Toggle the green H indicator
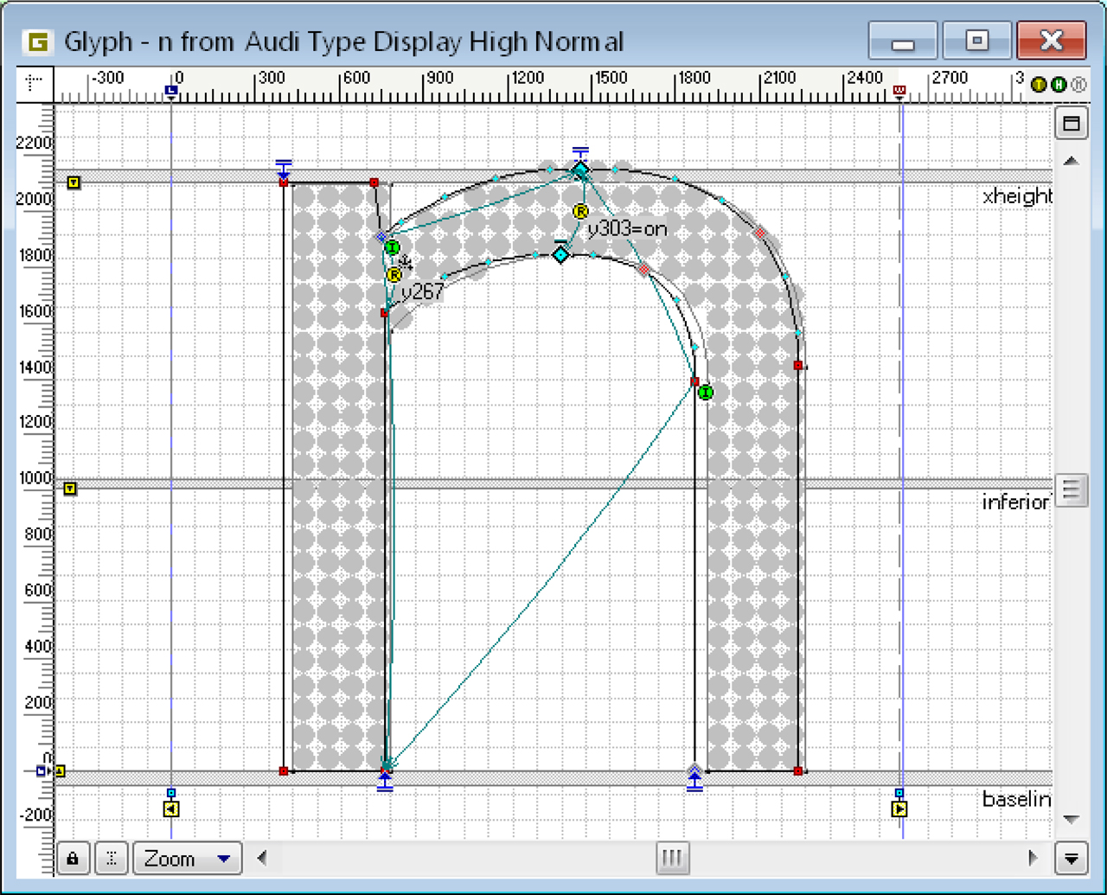The height and width of the screenshot is (895, 1107). (x=1059, y=85)
